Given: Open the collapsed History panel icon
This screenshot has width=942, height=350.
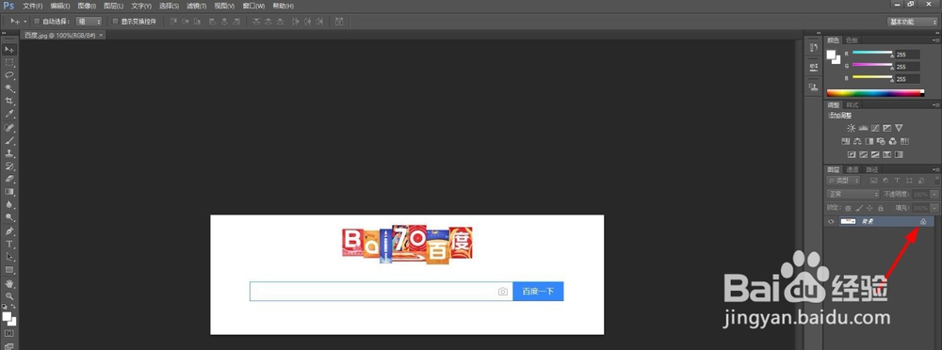Looking at the screenshot, I should point(814,47).
